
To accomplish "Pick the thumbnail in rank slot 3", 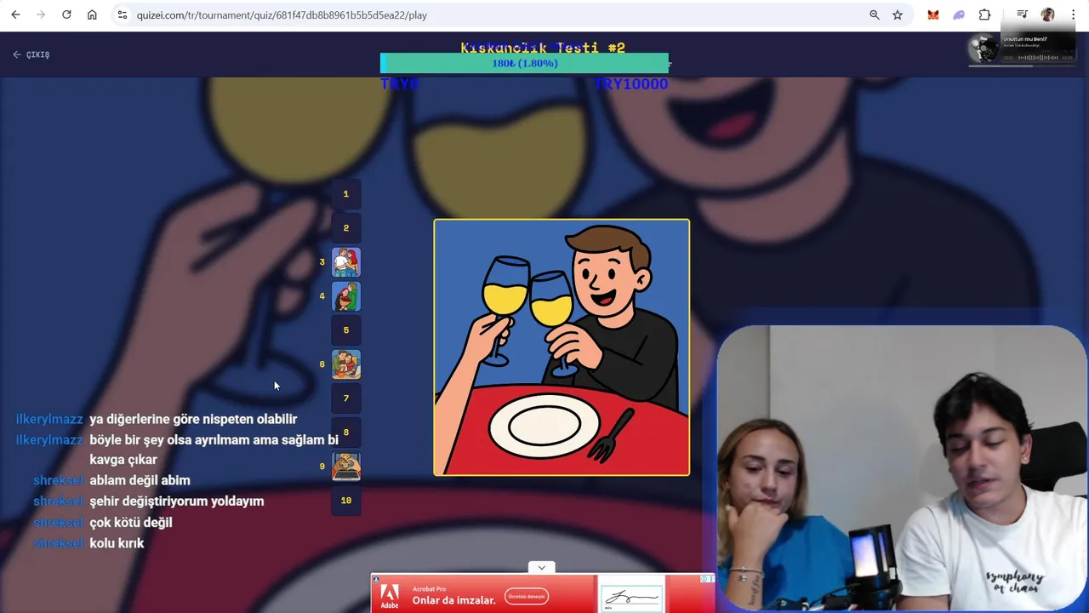I will pos(346,262).
